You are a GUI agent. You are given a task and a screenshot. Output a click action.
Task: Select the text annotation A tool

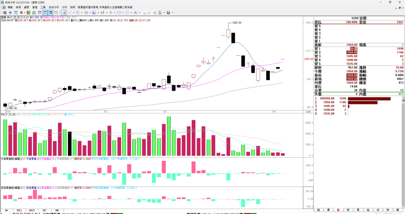135,13
